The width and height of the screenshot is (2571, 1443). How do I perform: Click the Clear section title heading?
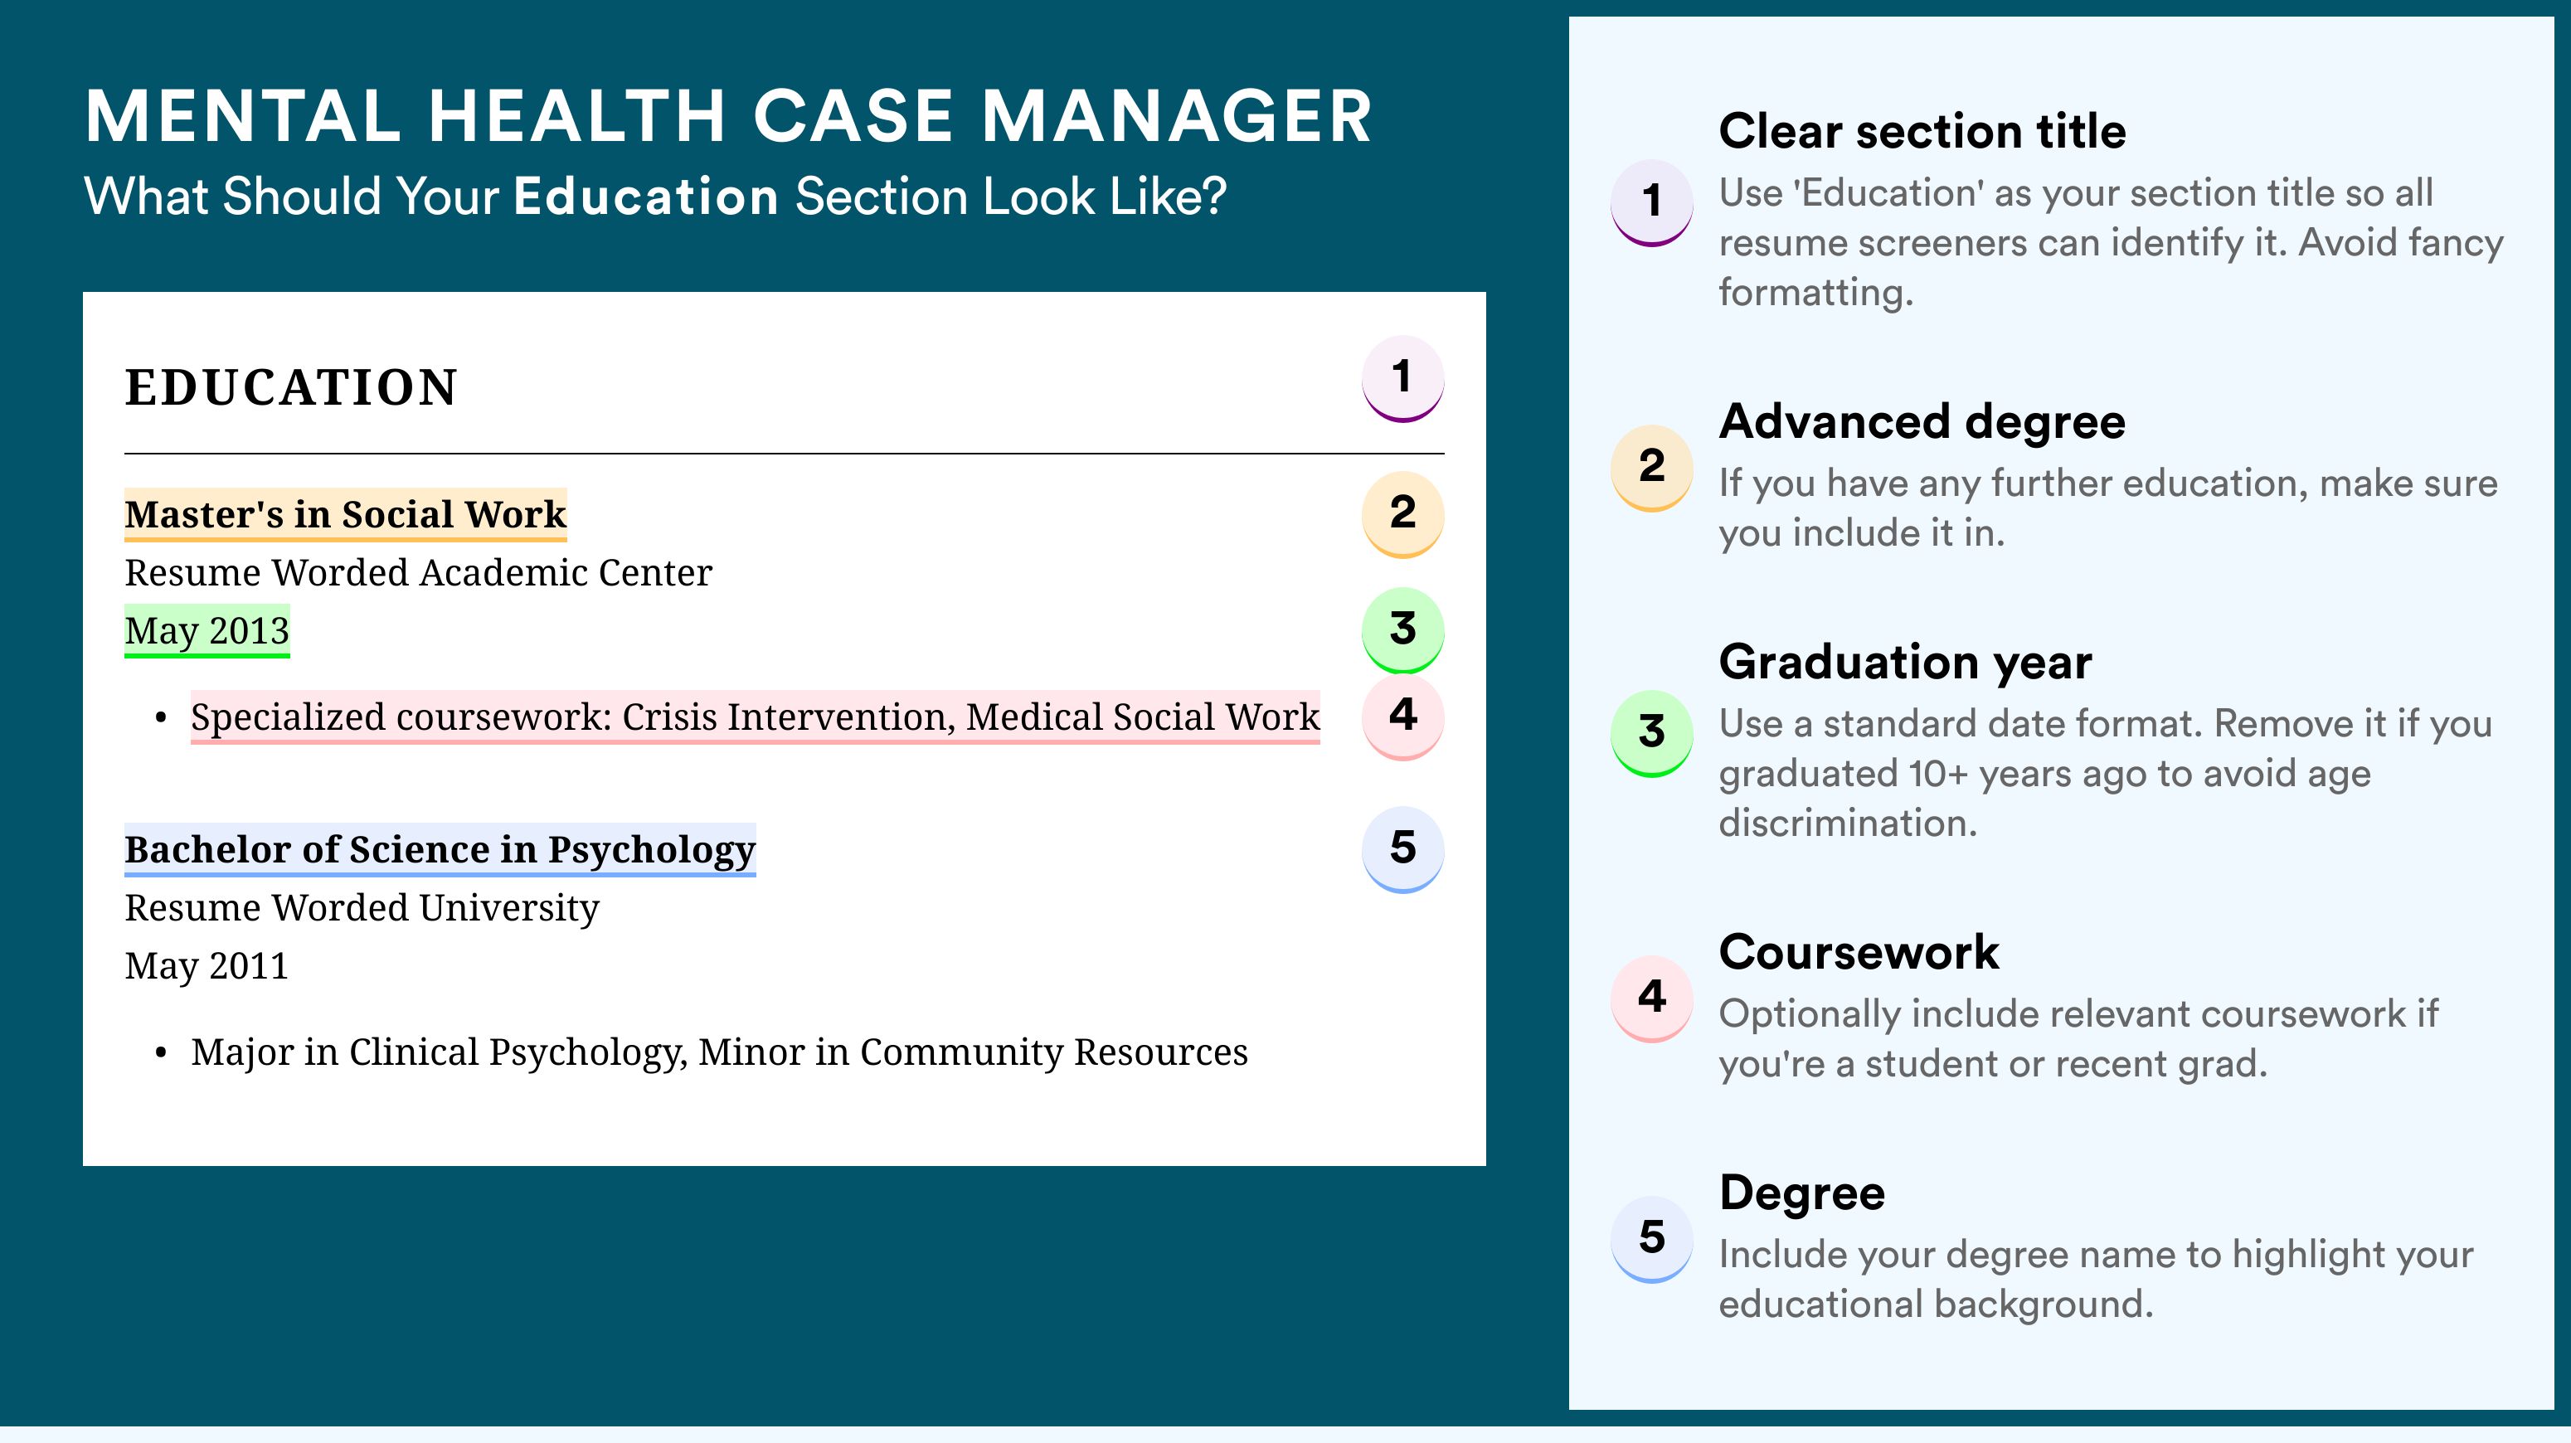[1922, 131]
